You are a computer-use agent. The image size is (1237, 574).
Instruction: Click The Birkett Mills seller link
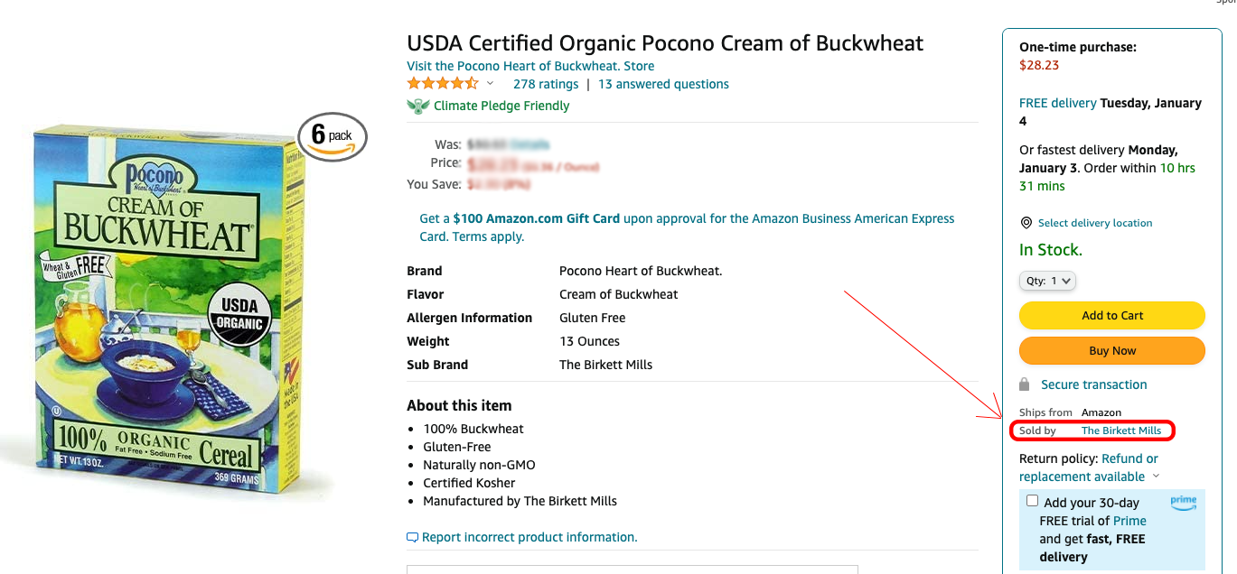1121,430
